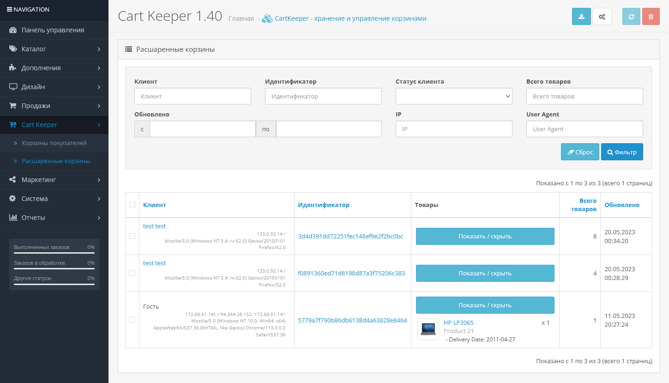Click the Фильтр button
The image size is (669, 383).
(x=622, y=152)
